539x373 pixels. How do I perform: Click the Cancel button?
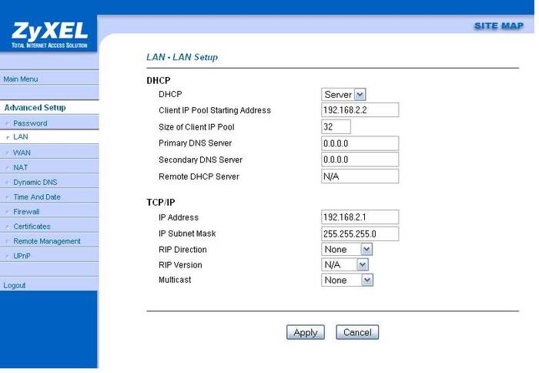pos(357,332)
